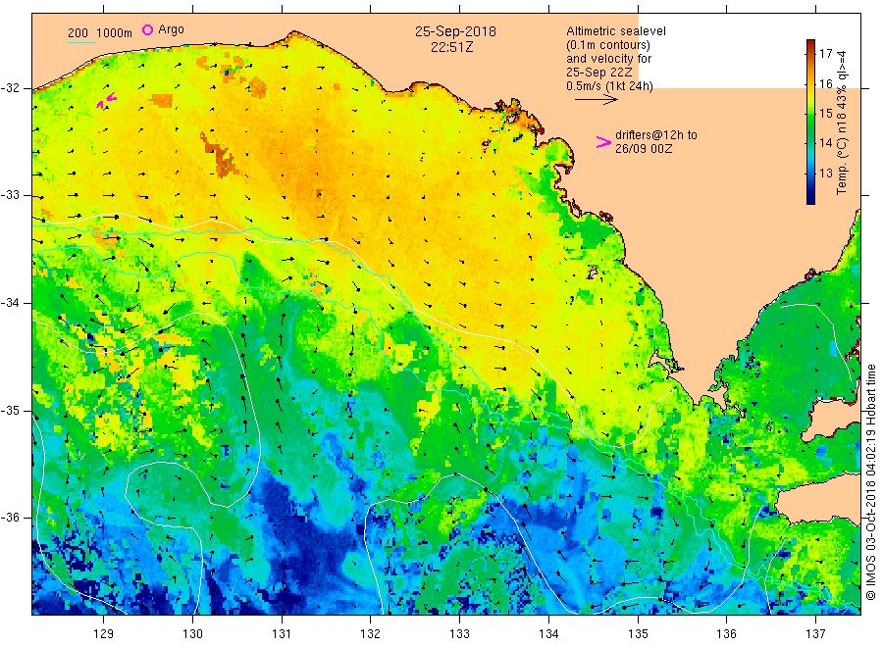
Task: Click the date label 25-Sep-2018
Action: 455,31
